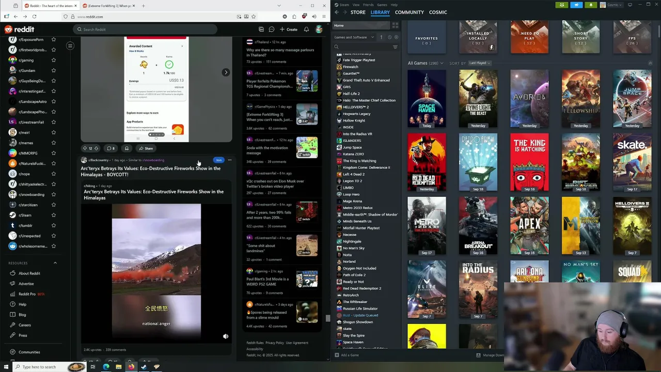The width and height of the screenshot is (661, 372).
Task: Click the Steam sort ascending arrow
Action: [381, 37]
